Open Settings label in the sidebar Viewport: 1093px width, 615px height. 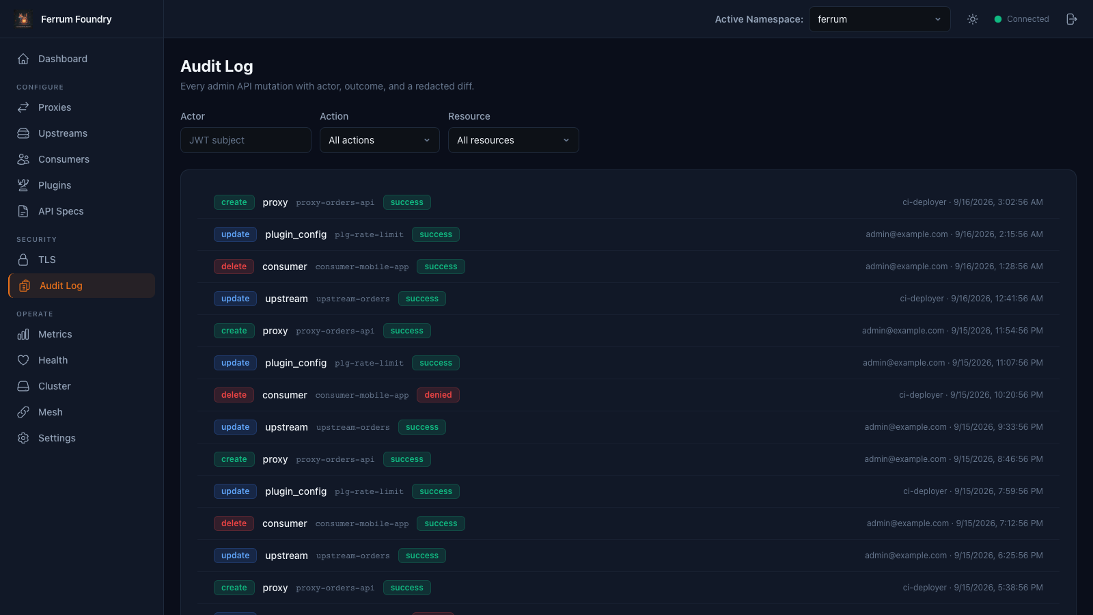(57, 438)
